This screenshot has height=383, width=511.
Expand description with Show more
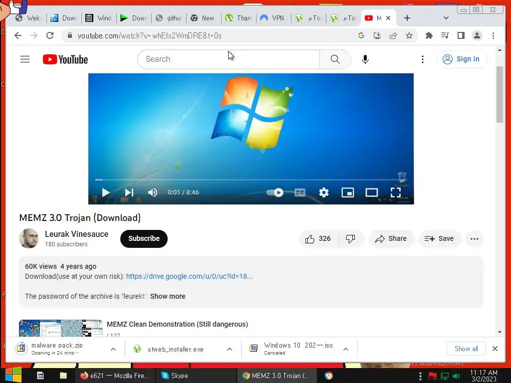(168, 296)
